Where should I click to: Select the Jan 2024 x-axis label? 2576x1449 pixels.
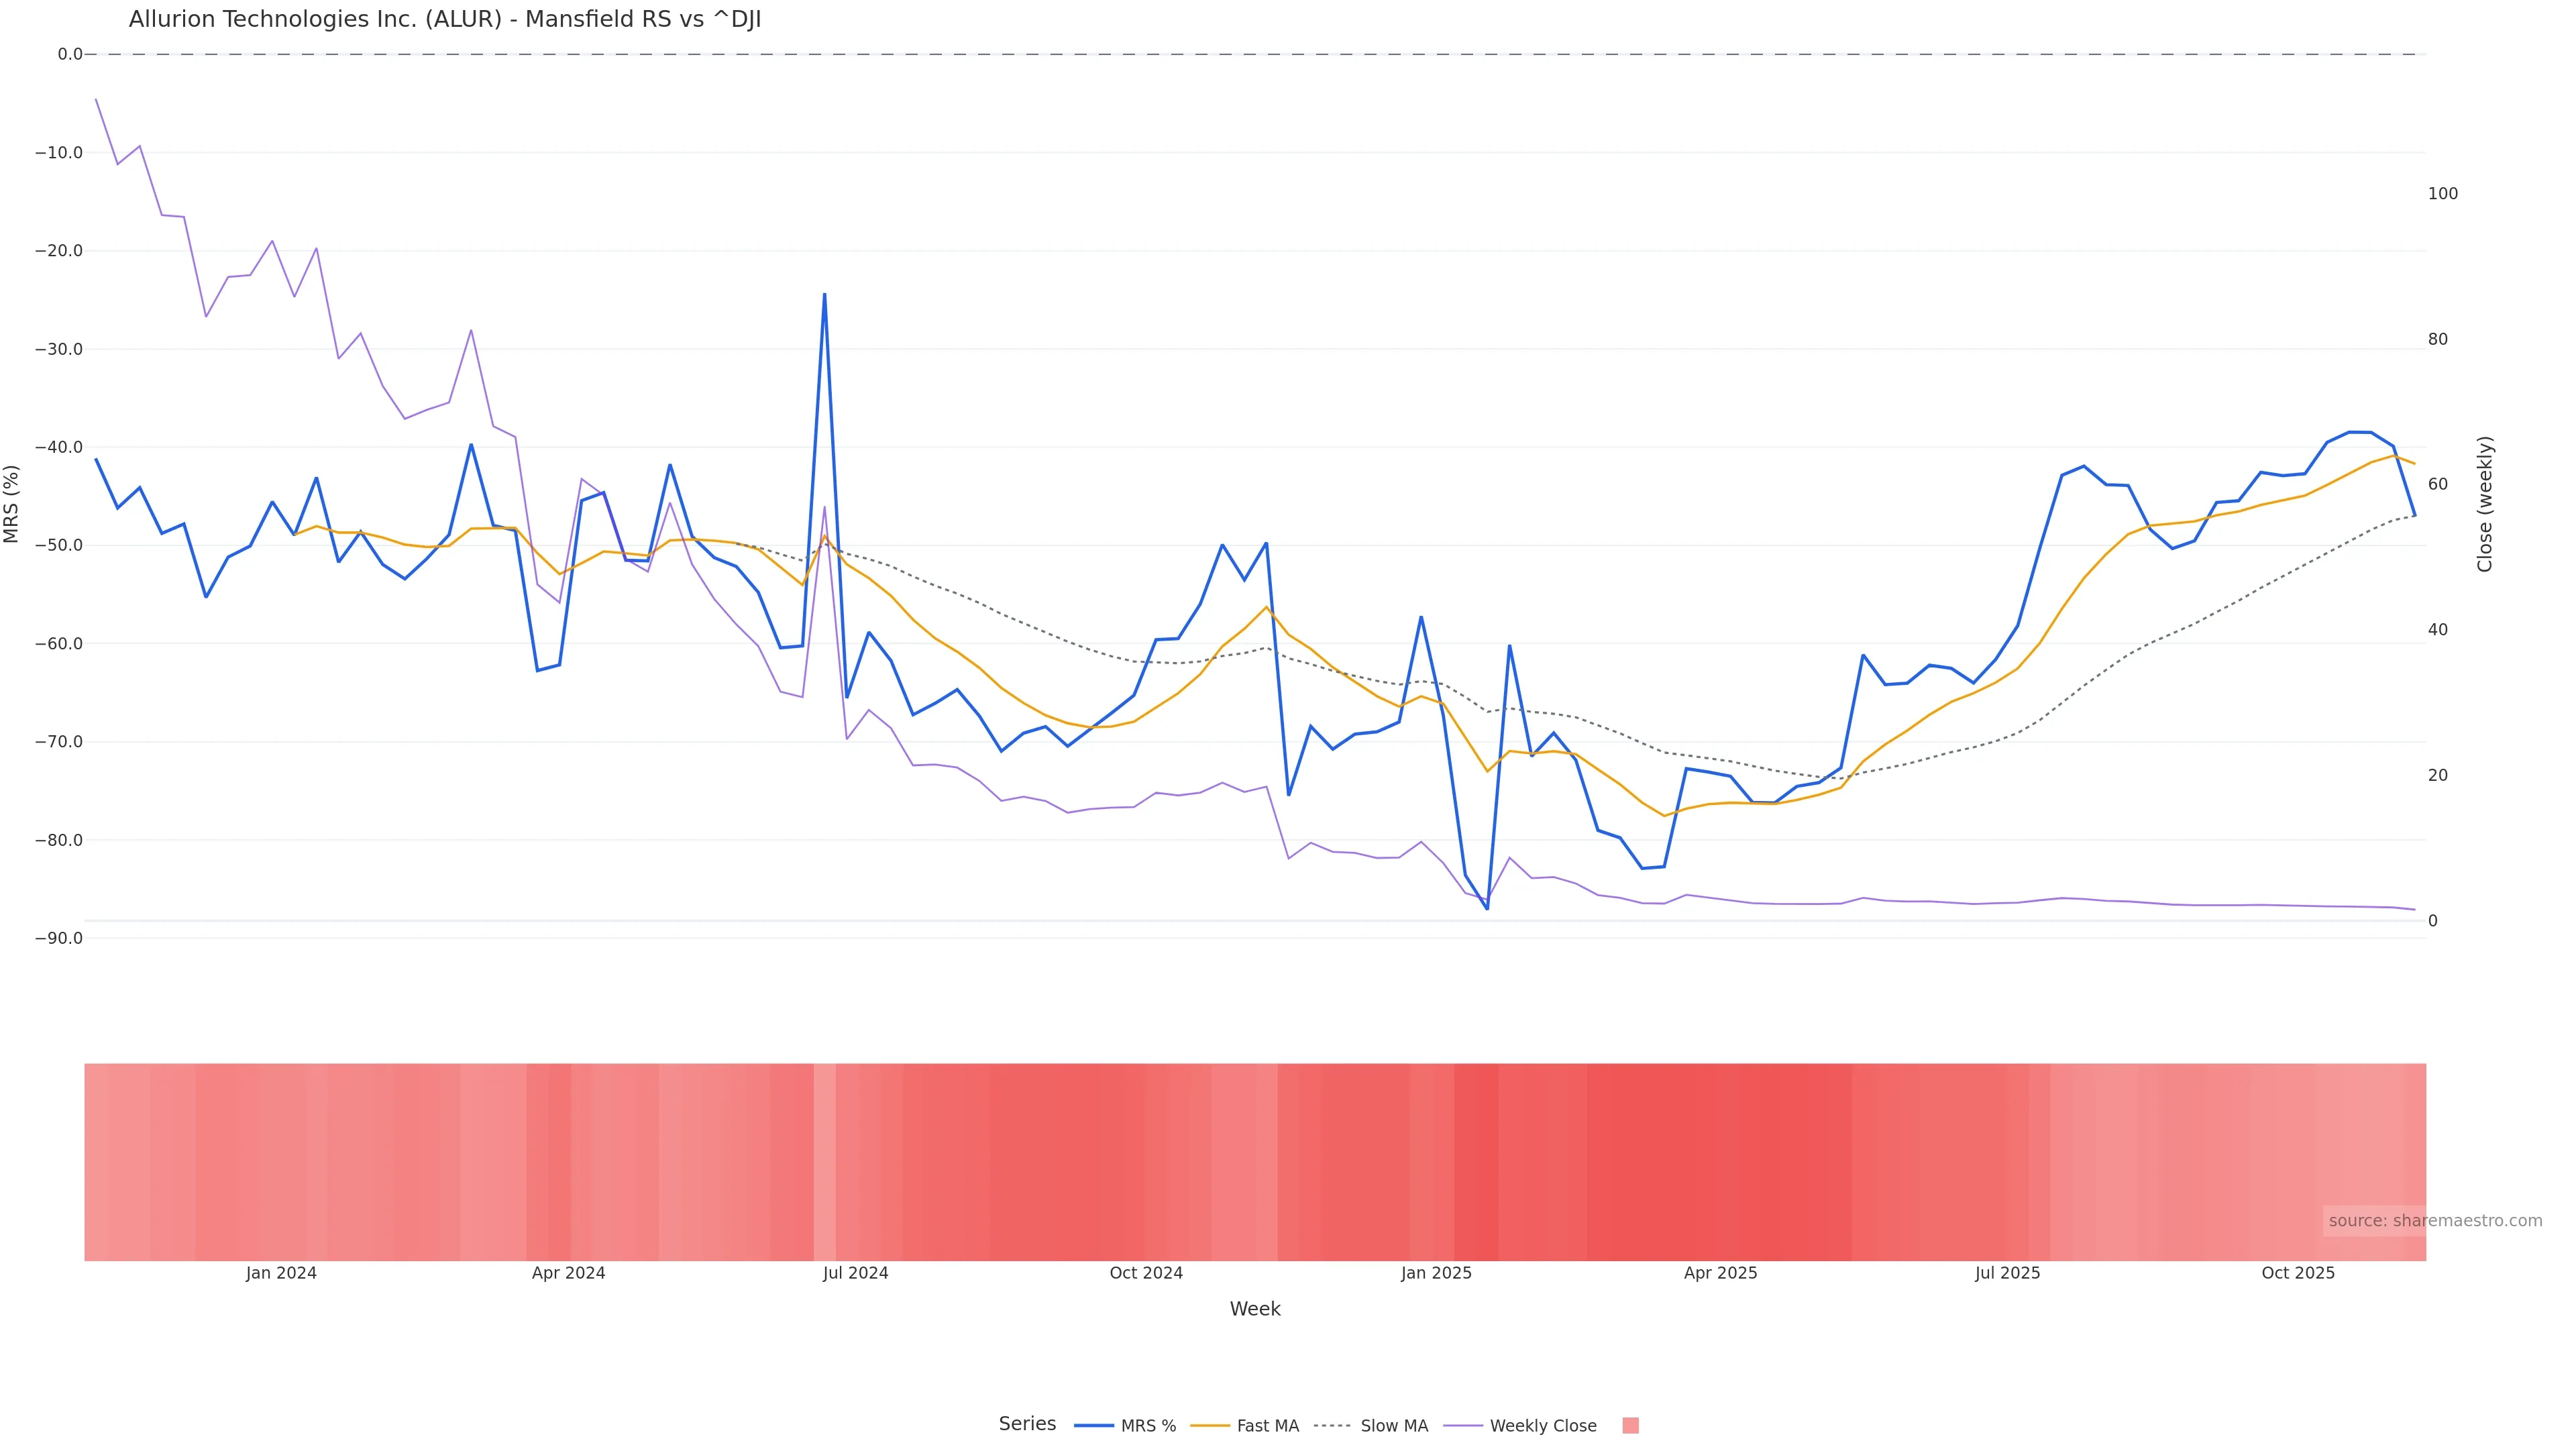[281, 1273]
